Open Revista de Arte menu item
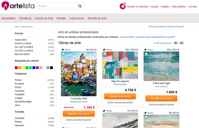The image size is (199, 128). tap(97, 18)
